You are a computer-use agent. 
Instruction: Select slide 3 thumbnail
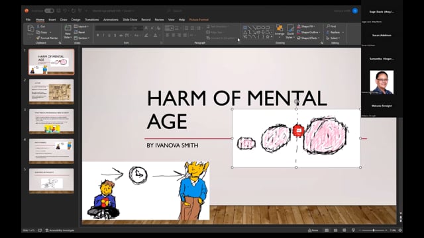pos(52,121)
